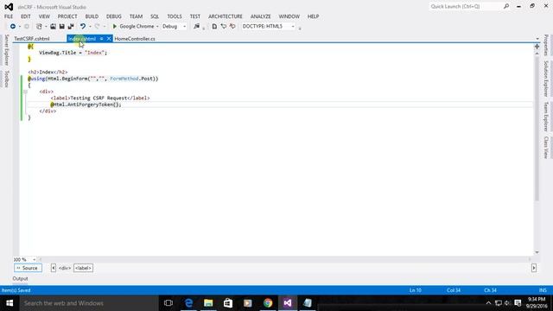Show hidden system tray icons chevron
The height and width of the screenshot is (311, 553).
point(488,303)
